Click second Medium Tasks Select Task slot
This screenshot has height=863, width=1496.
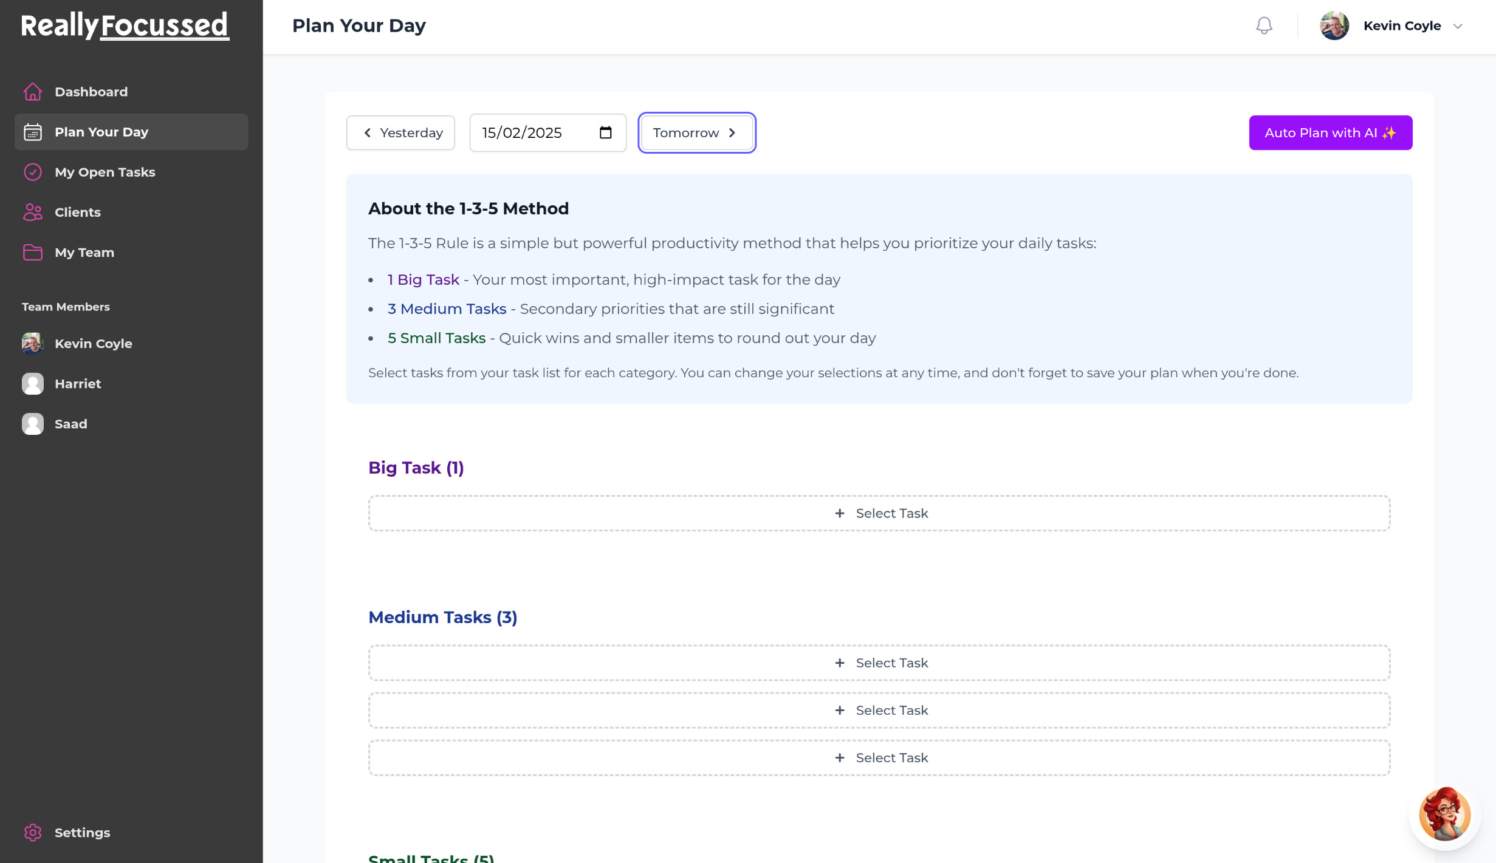[879, 710]
